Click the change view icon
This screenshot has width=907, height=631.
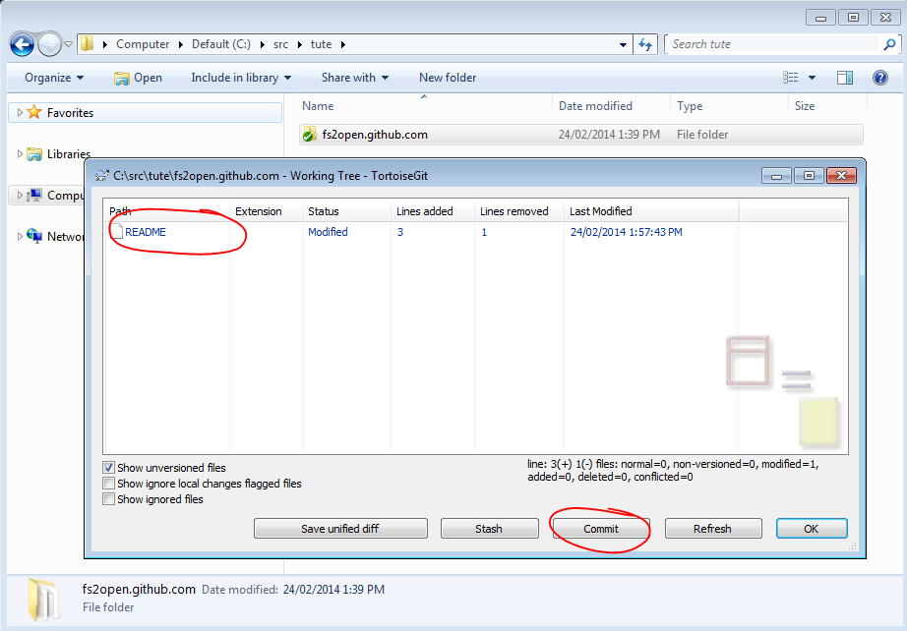(791, 78)
